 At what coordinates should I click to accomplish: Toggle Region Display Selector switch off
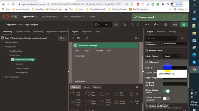[x=166, y=91]
